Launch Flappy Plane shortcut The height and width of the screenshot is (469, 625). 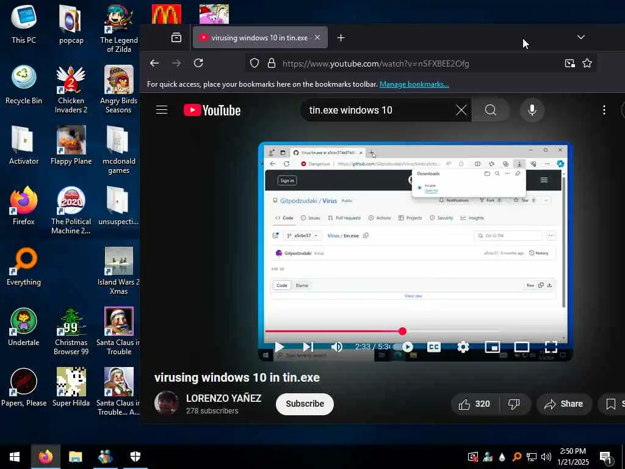[x=71, y=145]
